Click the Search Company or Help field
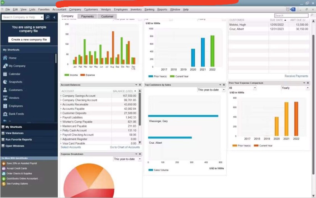316x198 pixels. [21, 17]
